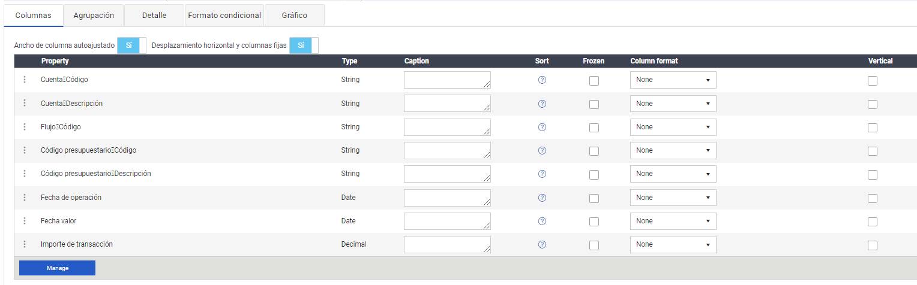This screenshot has height=285, width=917.
Task: Click drag handle dots for Fecha de operación row
Action: point(25,198)
